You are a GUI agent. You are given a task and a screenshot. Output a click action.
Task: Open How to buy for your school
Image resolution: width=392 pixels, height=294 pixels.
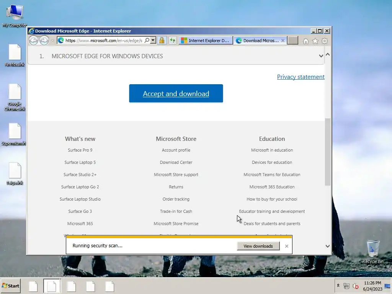[x=272, y=199]
